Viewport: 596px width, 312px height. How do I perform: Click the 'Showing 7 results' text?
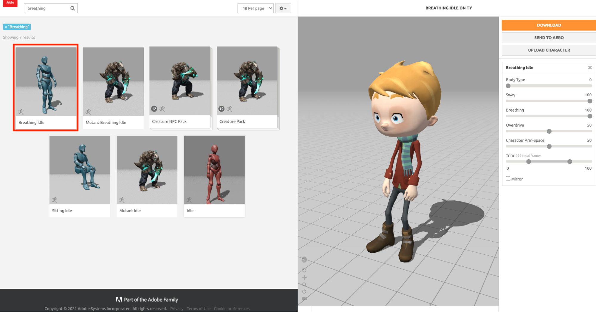(x=19, y=37)
